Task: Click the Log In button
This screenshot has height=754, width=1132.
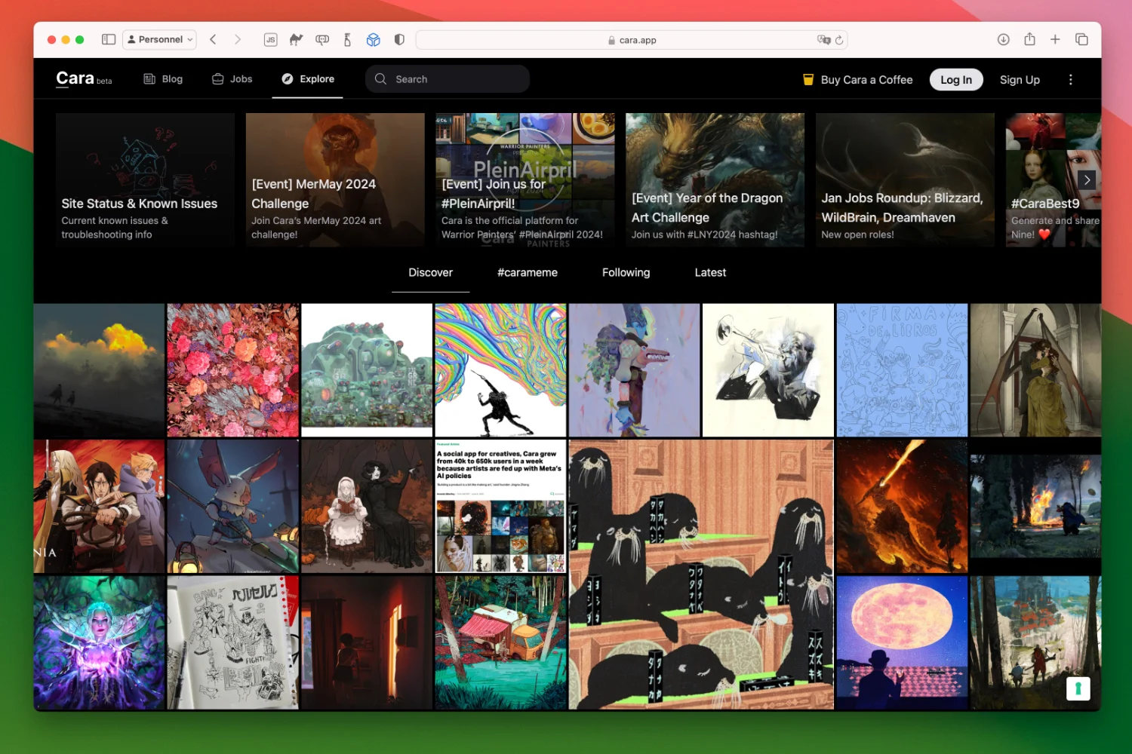Action: [956, 80]
